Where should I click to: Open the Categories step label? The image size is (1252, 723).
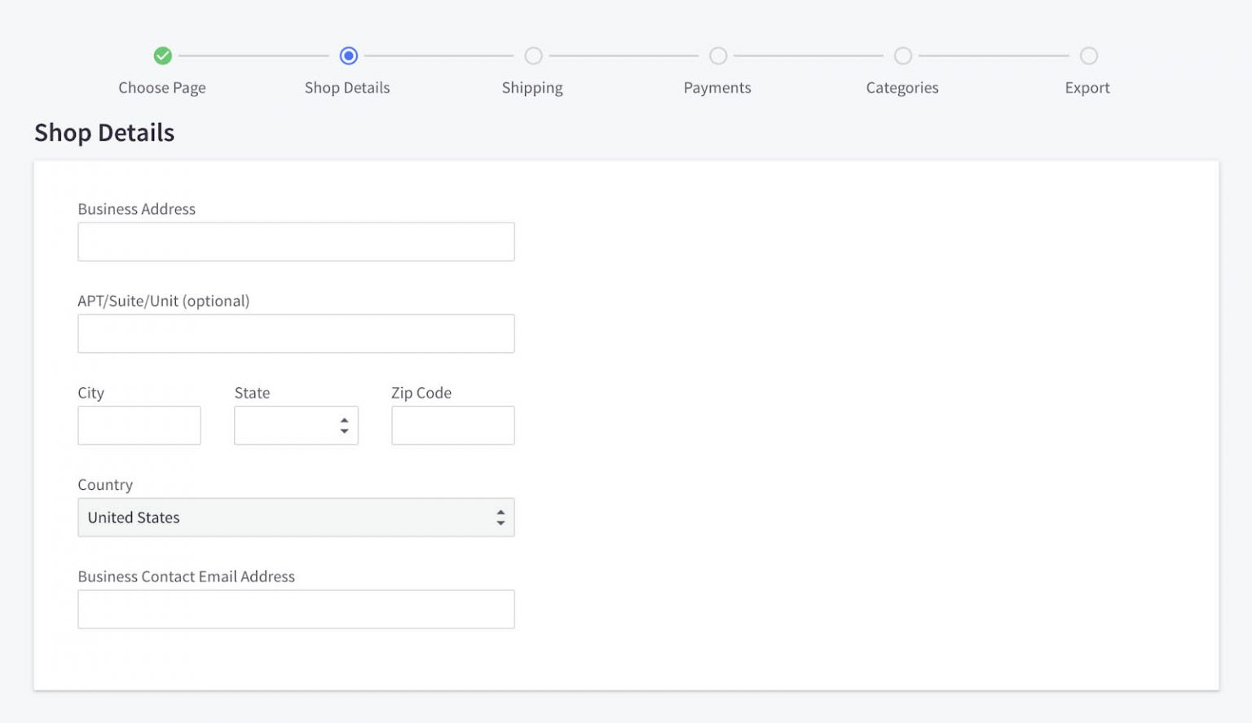[902, 88]
